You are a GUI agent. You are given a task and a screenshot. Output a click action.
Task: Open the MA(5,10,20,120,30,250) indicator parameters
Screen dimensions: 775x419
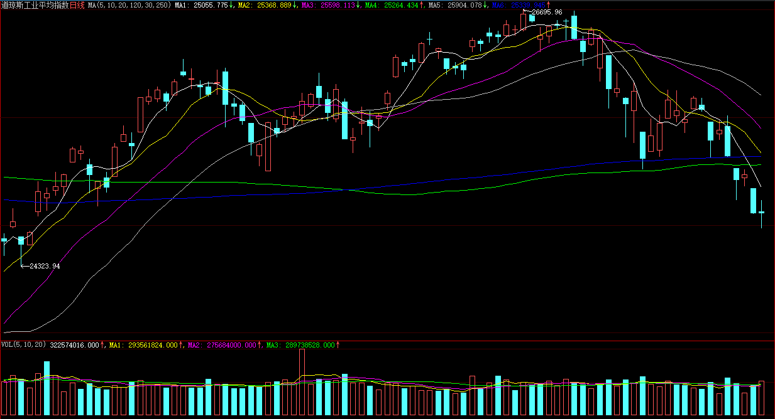[x=129, y=5]
